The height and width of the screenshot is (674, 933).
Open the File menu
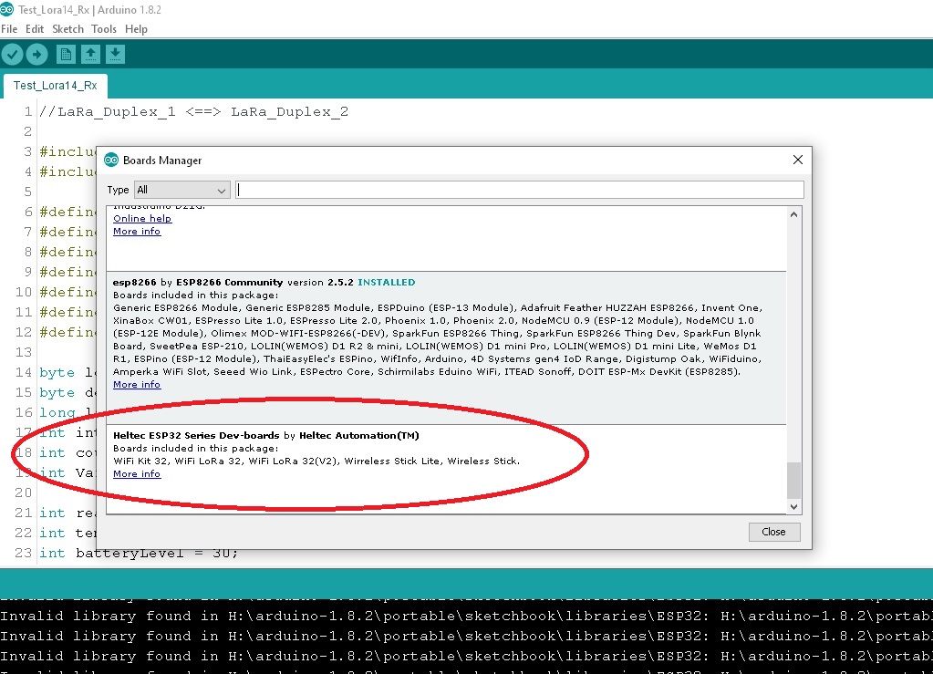(9, 29)
